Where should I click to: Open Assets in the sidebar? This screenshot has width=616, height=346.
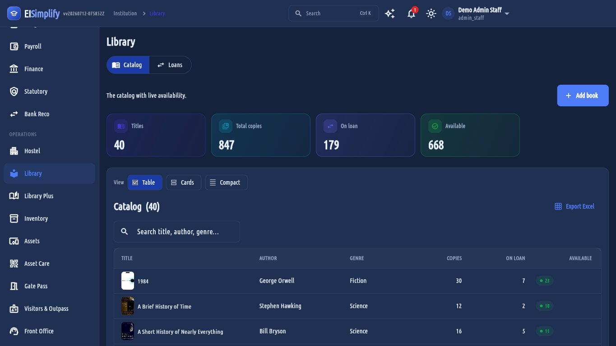tap(50, 241)
